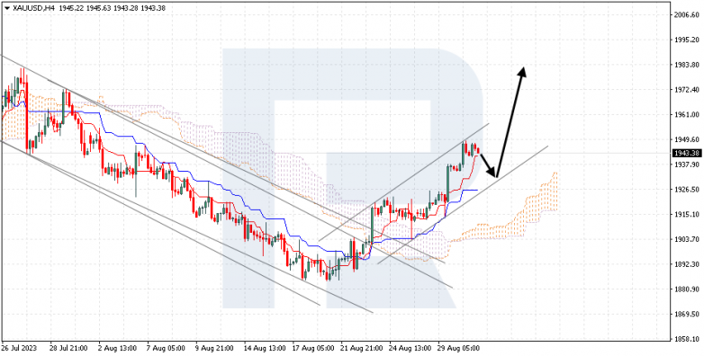Click the 26 Jul 2023 date label

[19, 349]
